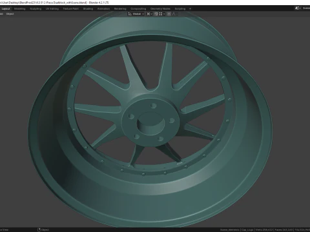Select the wheel's center hub cap
Screen dimensions: 310x232
point(150,123)
